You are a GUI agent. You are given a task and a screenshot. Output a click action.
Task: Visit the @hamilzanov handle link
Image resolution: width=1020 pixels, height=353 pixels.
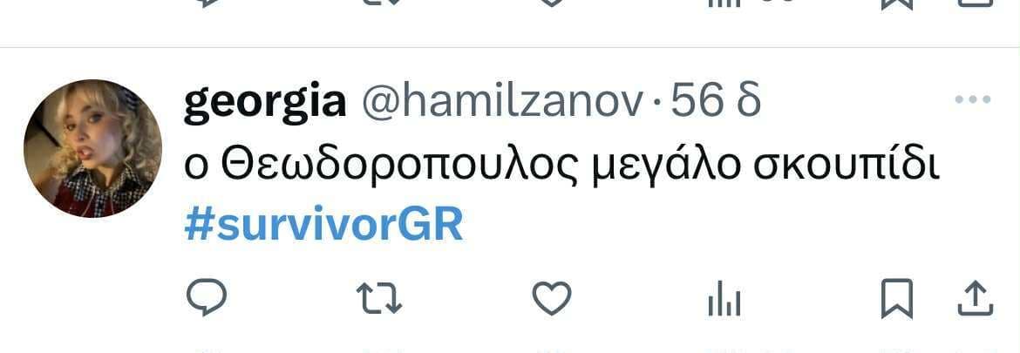click(x=502, y=102)
